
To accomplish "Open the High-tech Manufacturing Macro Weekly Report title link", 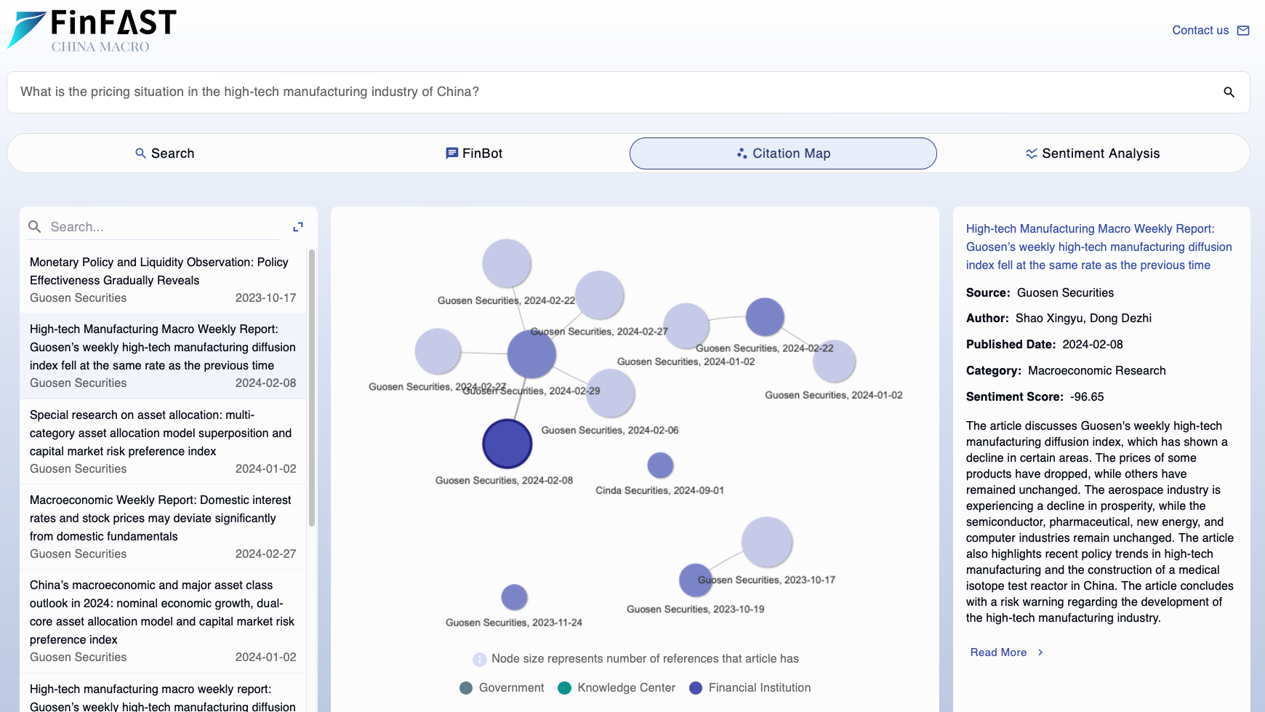I will point(1099,247).
